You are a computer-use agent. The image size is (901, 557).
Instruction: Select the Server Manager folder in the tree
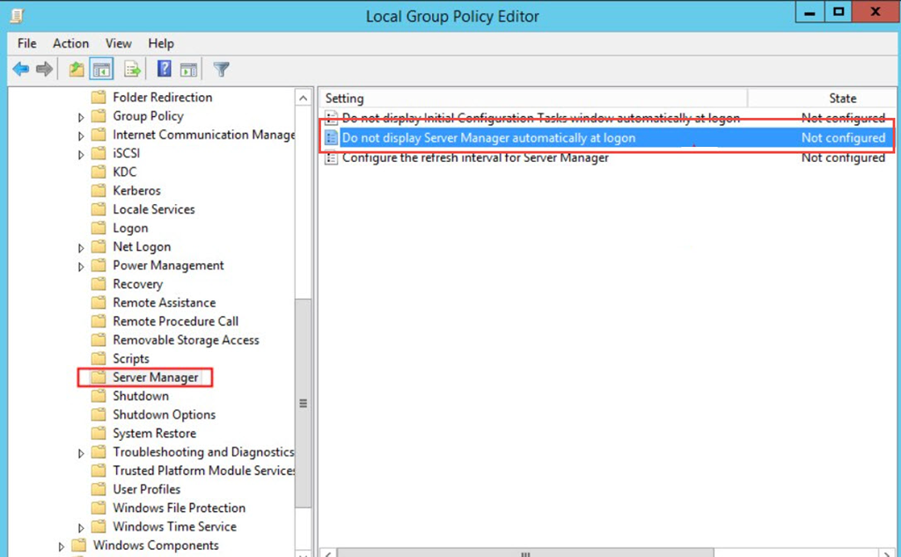155,377
